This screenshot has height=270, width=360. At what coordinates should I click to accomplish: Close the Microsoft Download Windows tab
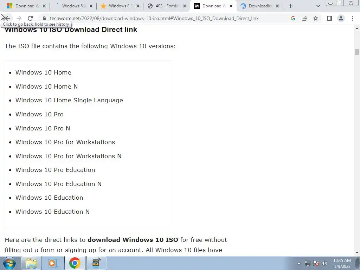[44, 6]
